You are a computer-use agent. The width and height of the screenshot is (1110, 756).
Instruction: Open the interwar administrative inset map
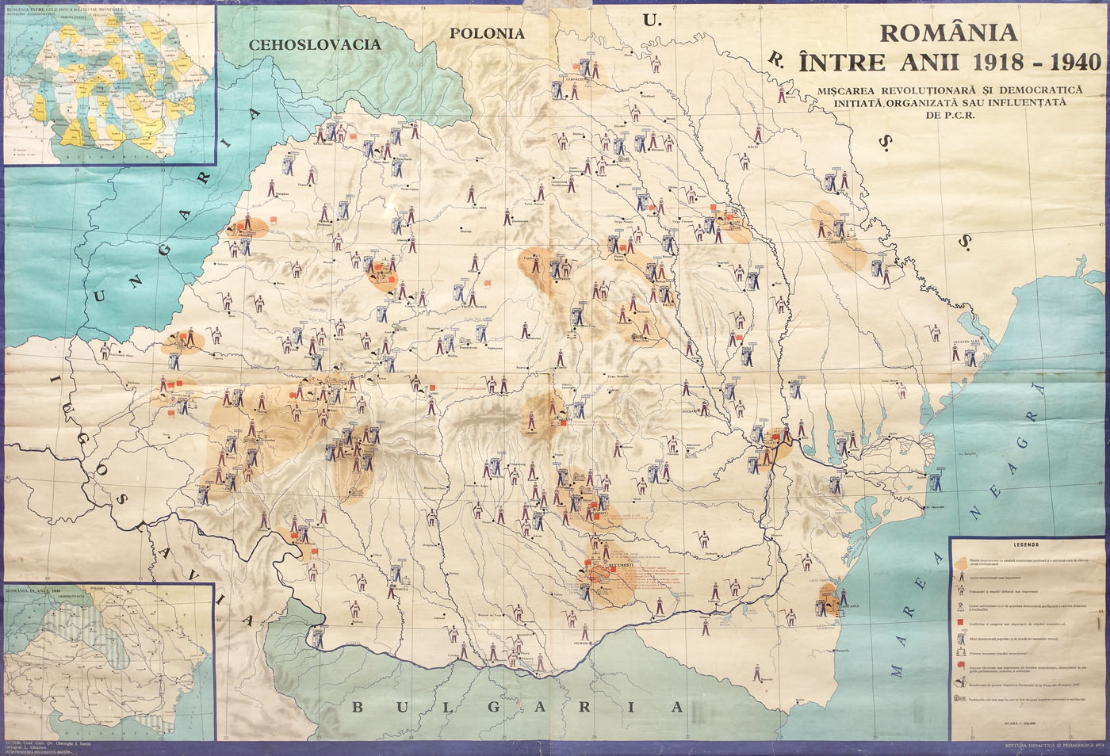110,83
